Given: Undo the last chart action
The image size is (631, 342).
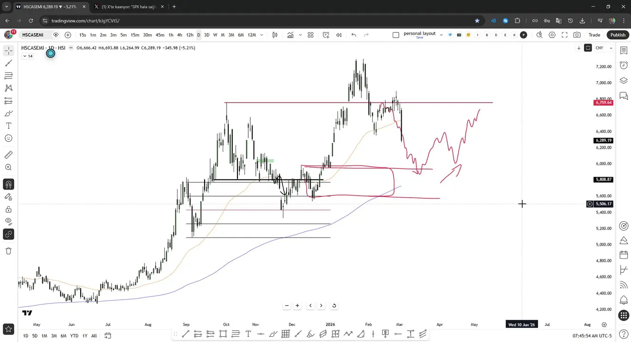Looking at the screenshot, I should 354,35.
